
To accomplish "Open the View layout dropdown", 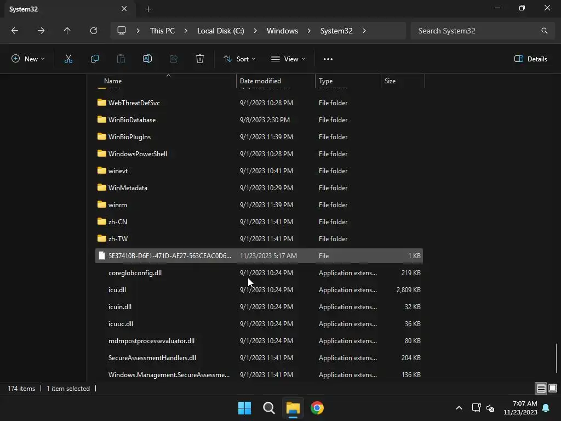I will click(288, 59).
